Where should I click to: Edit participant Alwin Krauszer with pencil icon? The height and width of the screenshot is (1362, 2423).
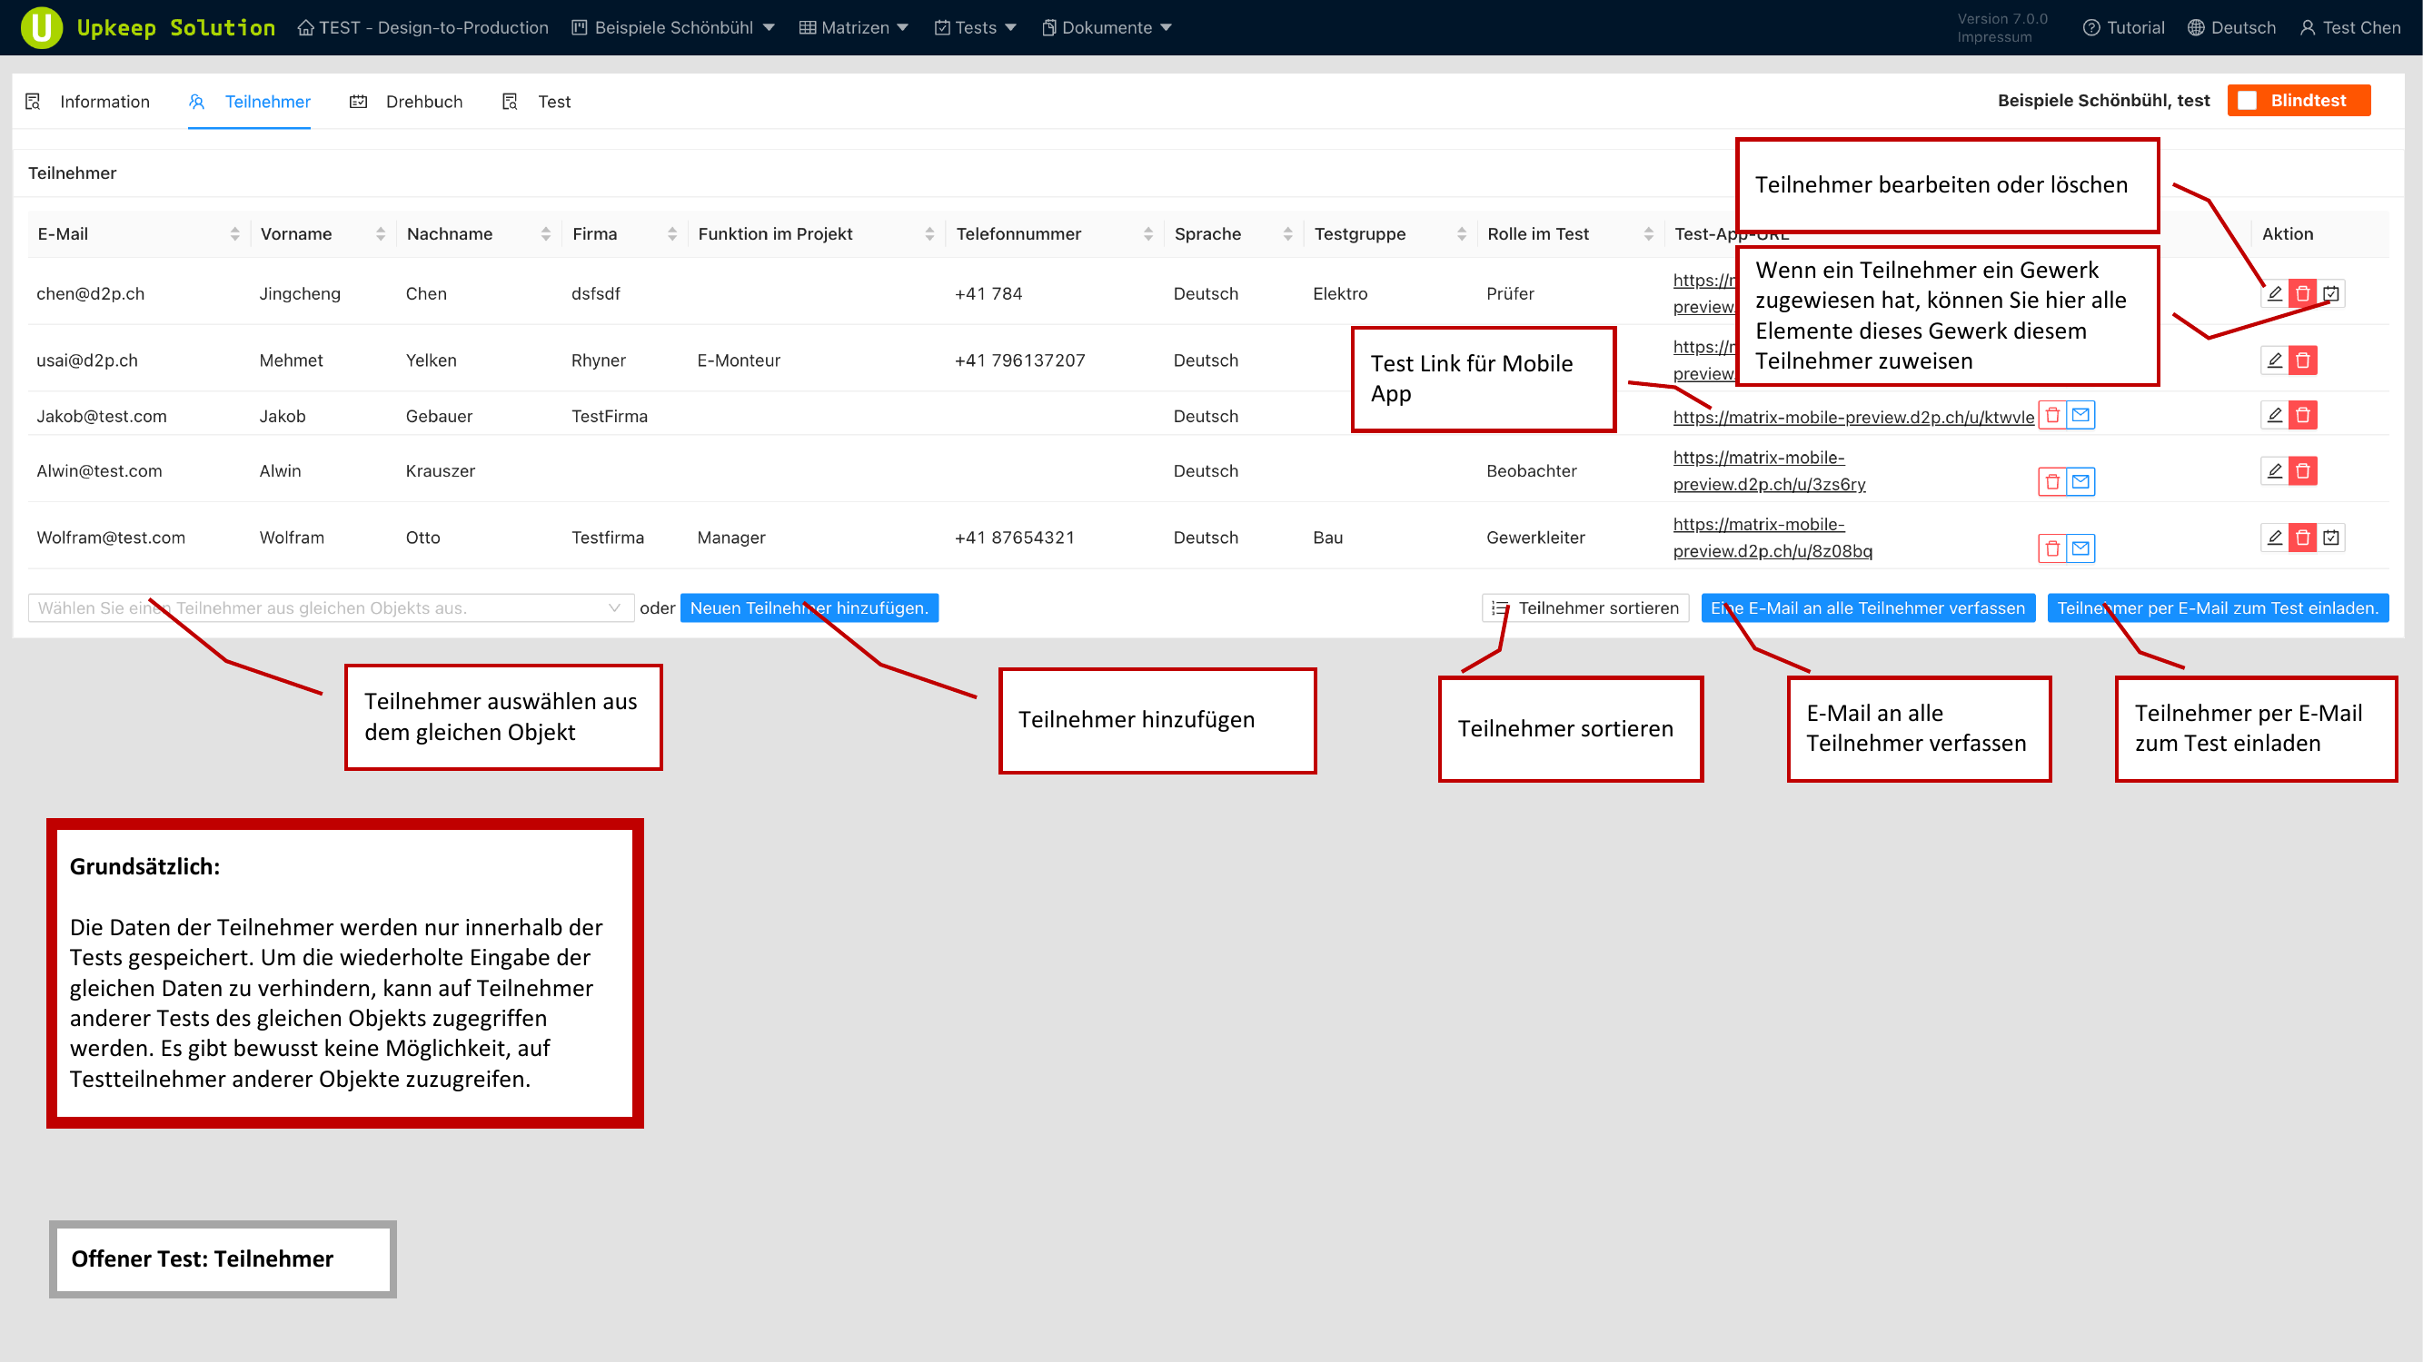click(x=2273, y=470)
